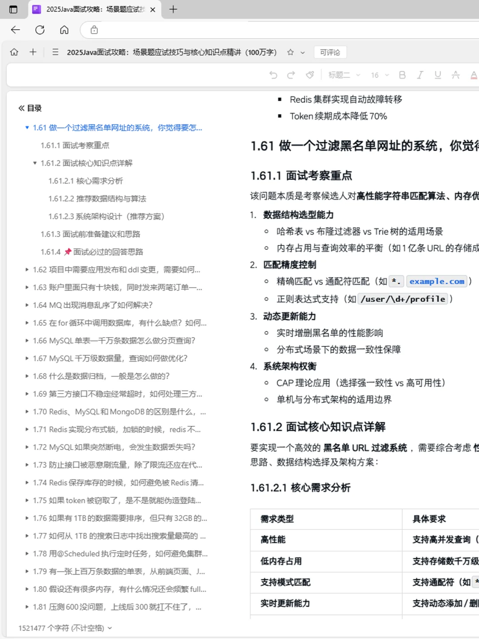Expand the 1.64 MQ outline entry
Image resolution: width=479 pixels, height=639 pixels.
[x=27, y=305]
